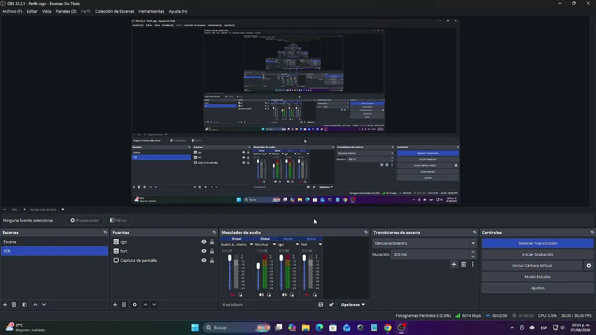Open File Explorer from the taskbar

click(x=305, y=328)
